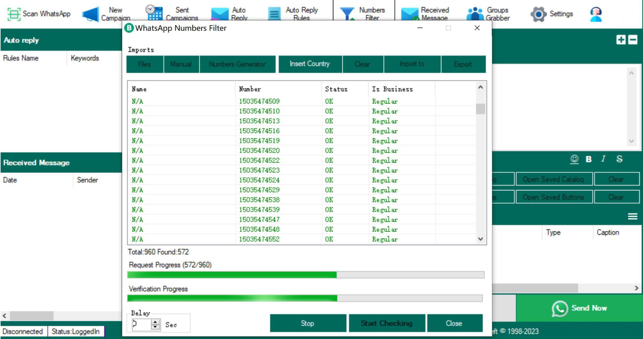Open Numbers Filter funnel icon
643x339 pixels.
347,14
